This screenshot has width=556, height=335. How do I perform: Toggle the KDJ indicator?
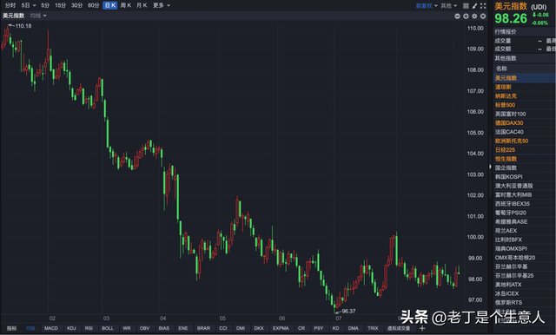[x=71, y=328]
